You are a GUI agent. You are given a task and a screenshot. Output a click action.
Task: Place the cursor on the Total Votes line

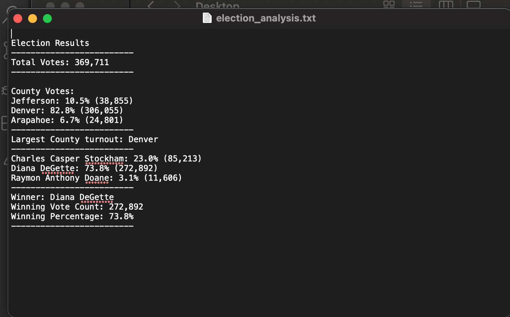(x=60, y=62)
